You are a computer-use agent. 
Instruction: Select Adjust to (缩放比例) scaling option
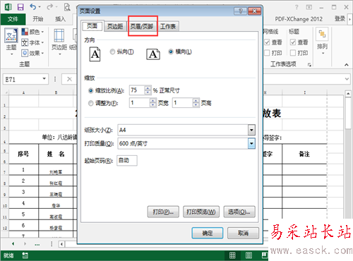tap(106, 90)
